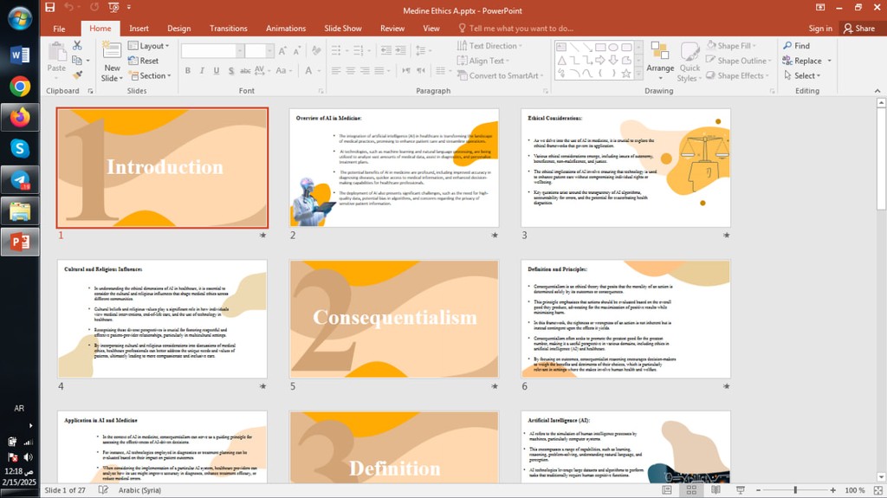Expand the shapes gallery More arrow
The image size is (887, 498).
pos(638,74)
